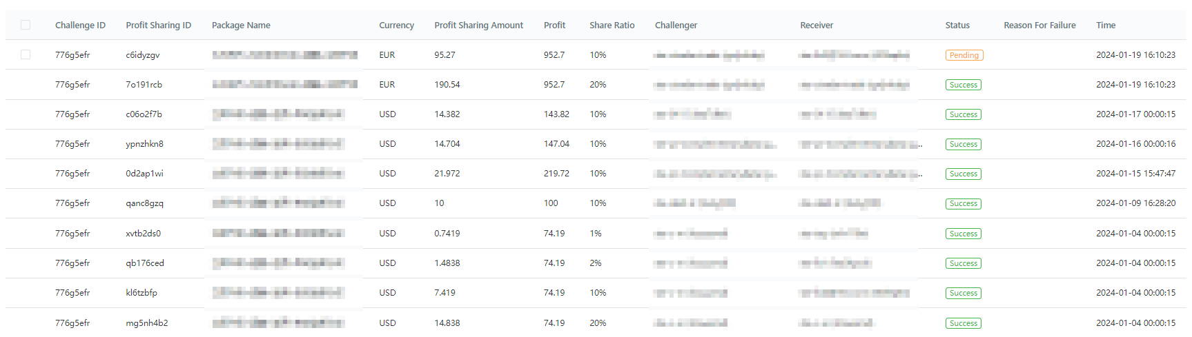
Task: Click the Status column header
Action: pos(957,25)
